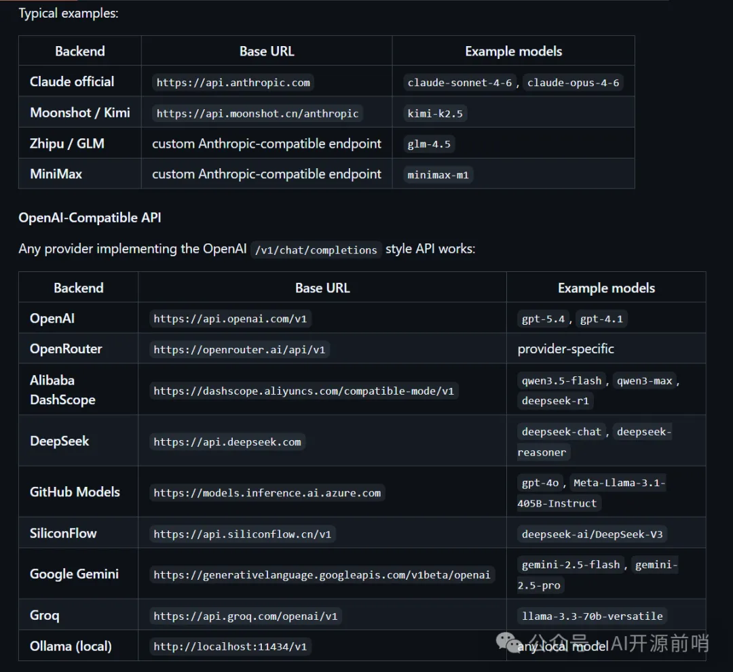This screenshot has width=733, height=672.
Task: Click the SiliconFlow backend cell
Action: [78, 533]
